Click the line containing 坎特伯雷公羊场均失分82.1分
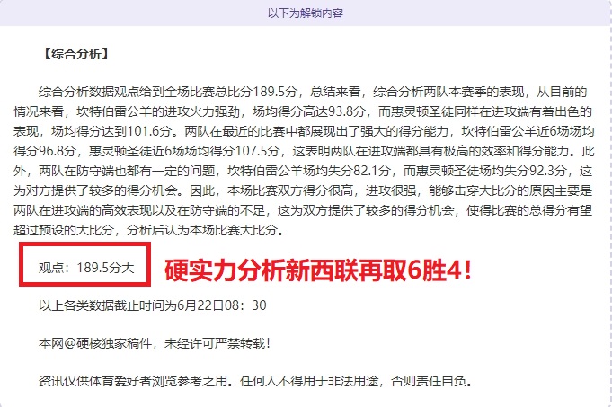This screenshot has width=612, height=407. pos(303,171)
